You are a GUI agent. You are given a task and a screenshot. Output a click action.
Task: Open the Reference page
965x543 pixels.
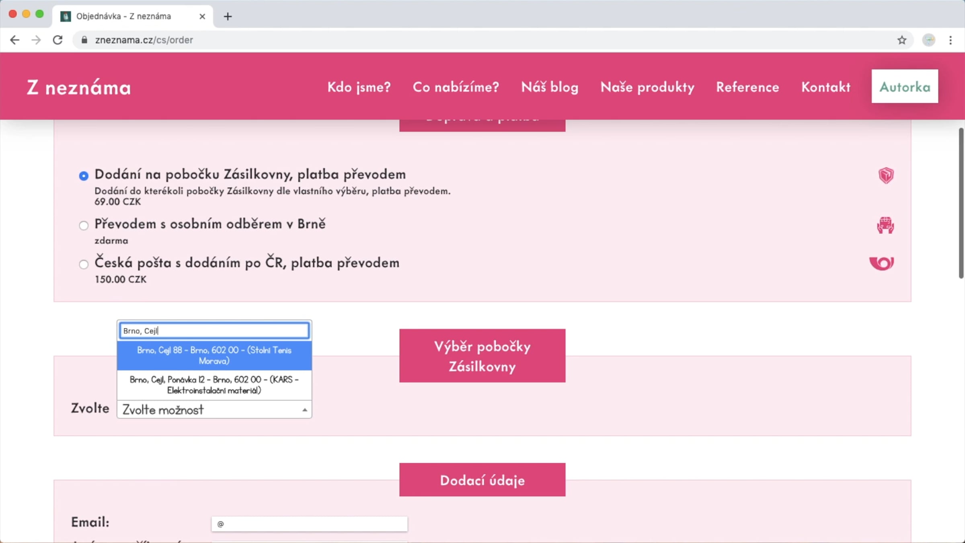point(747,87)
